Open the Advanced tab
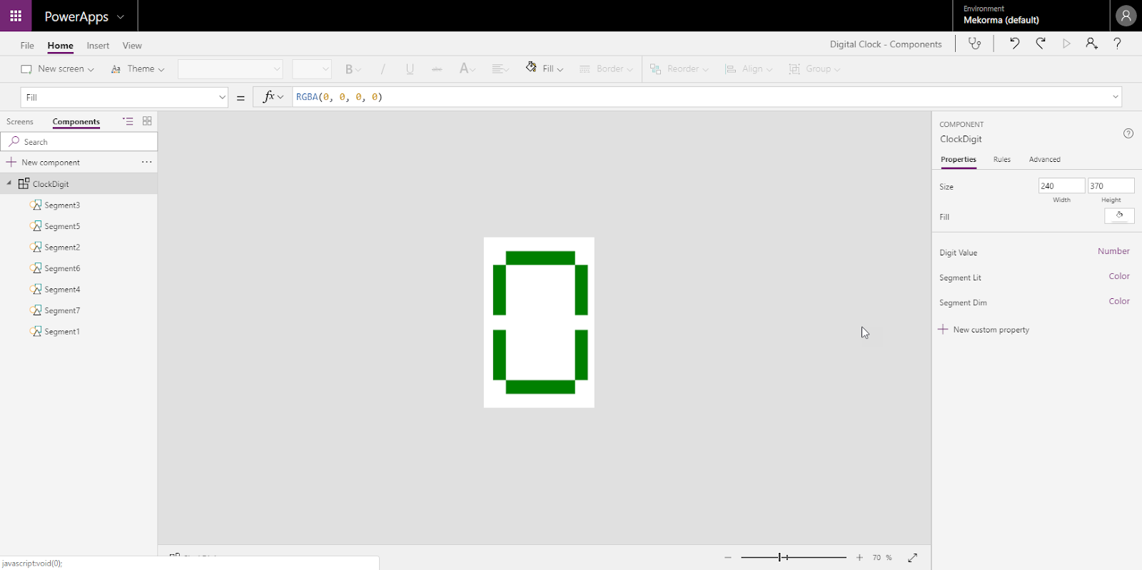 tap(1044, 160)
